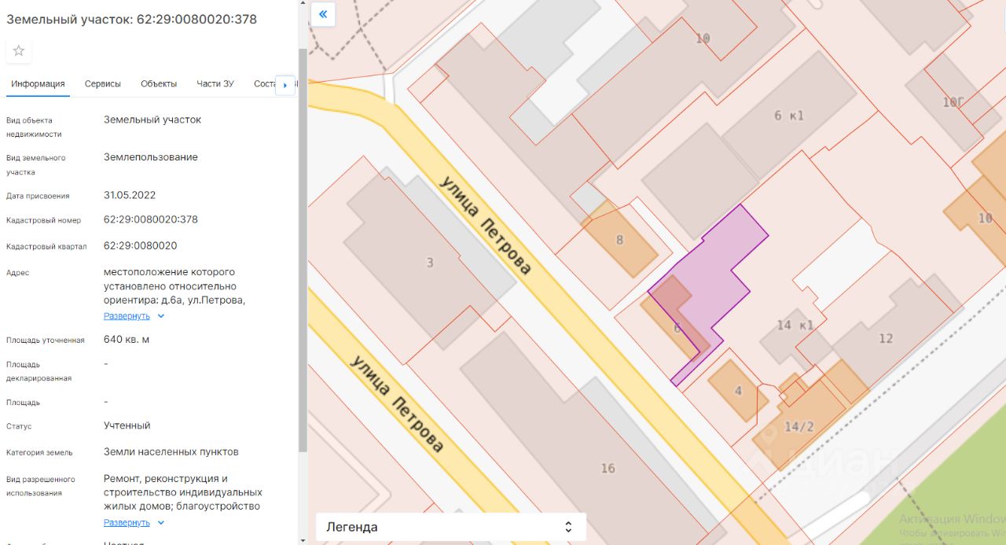Select building 3 on the map
Viewport: 1006px width, 545px height.
coord(429,262)
